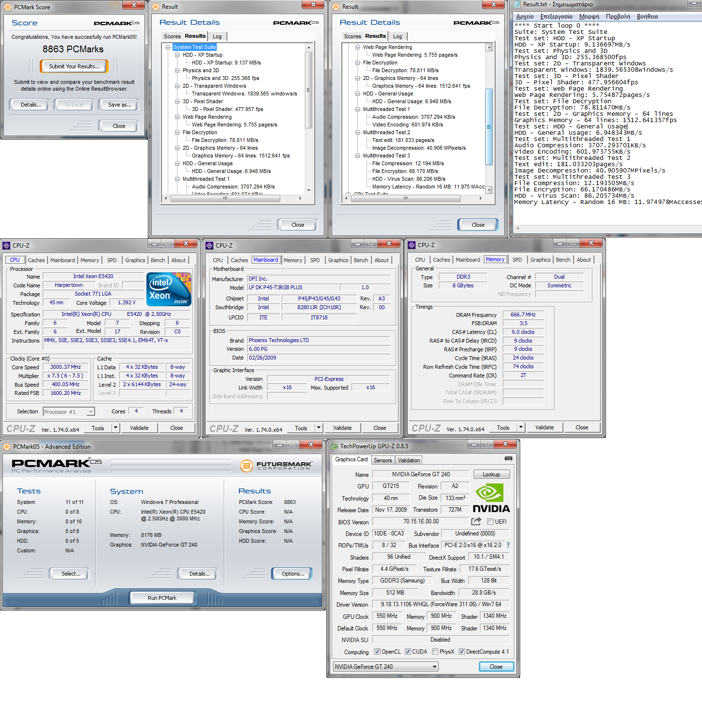This screenshot has height=722, width=702.
Task: Click the scroll-down arrow in the Result window showing Multithreaded Test 3
Action: 489,190
